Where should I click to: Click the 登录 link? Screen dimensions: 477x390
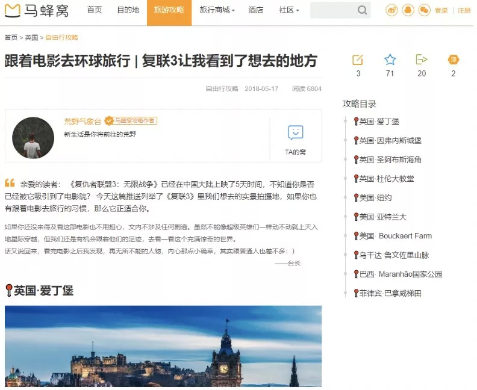click(441, 11)
